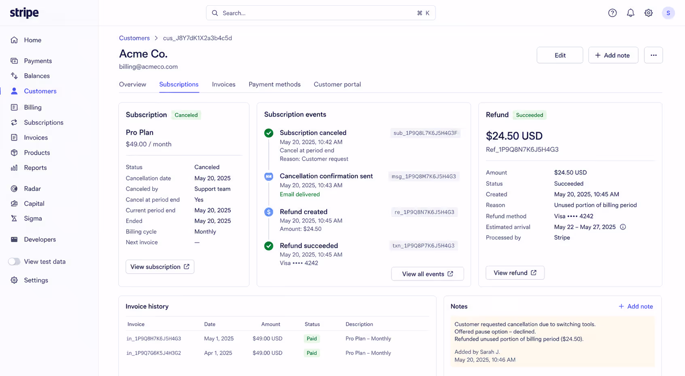Image resolution: width=685 pixels, height=376 pixels.
Task: Click the Stripe logo
Action: click(24, 13)
